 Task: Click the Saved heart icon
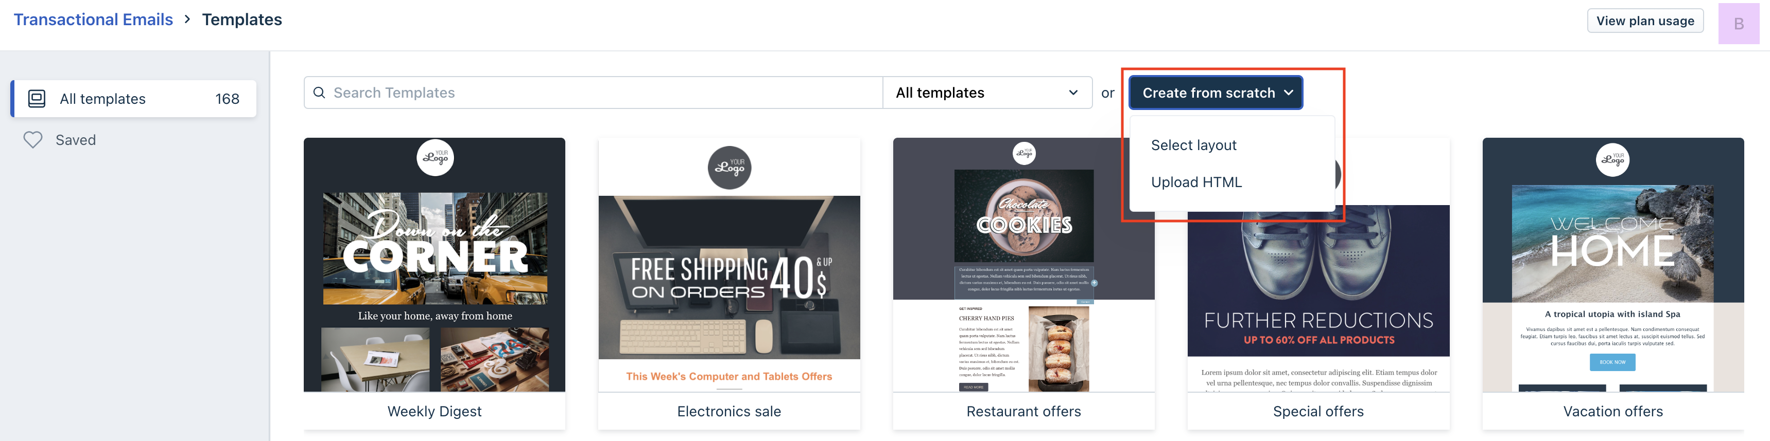coord(33,140)
